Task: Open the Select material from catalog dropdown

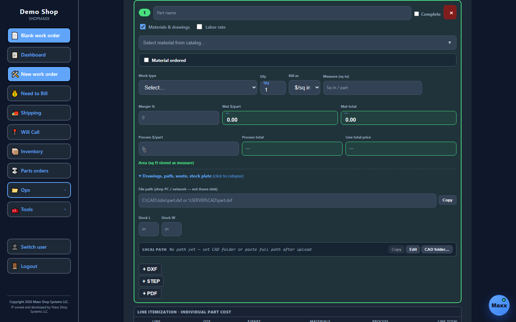Action: [297, 43]
